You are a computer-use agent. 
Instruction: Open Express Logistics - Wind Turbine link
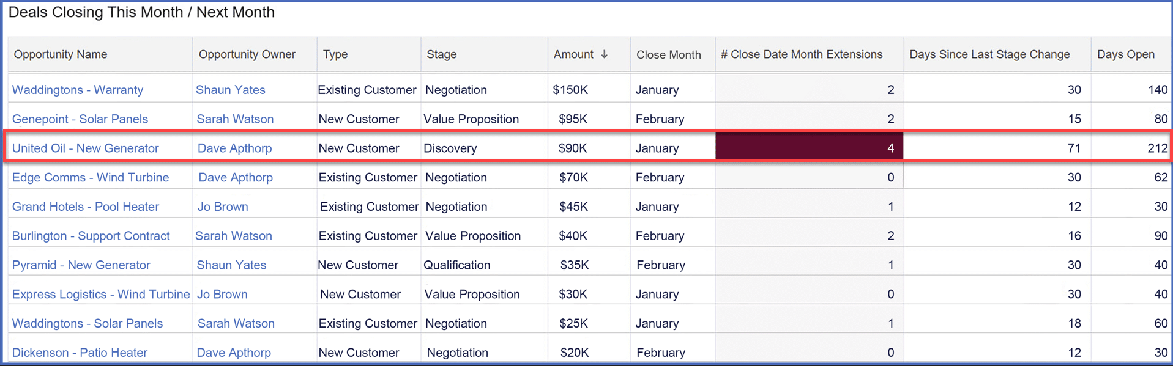101,295
